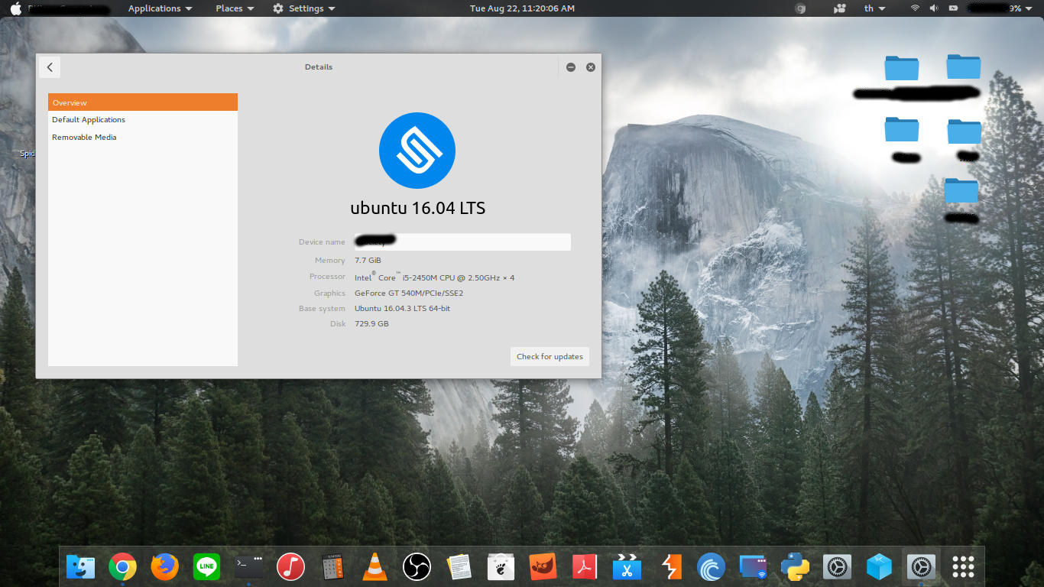Image resolution: width=1044 pixels, height=587 pixels.
Task: Open the blue scissors clapperboard dock icon
Action: click(627, 567)
